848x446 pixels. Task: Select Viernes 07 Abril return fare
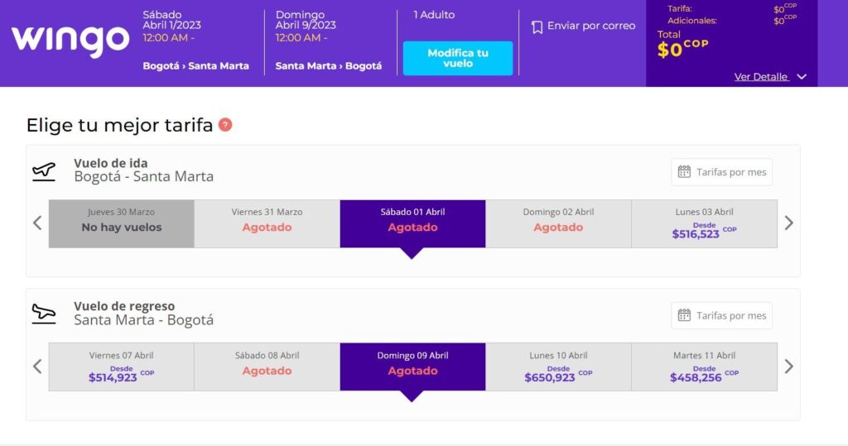click(121, 367)
